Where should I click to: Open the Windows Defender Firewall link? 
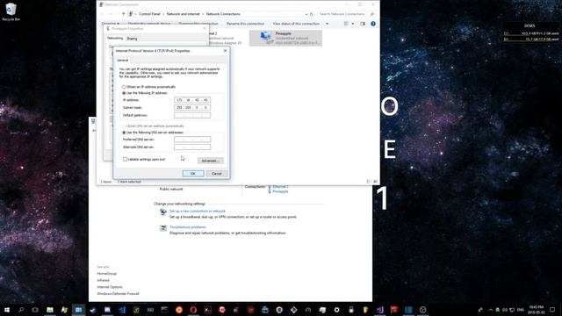pos(118,294)
